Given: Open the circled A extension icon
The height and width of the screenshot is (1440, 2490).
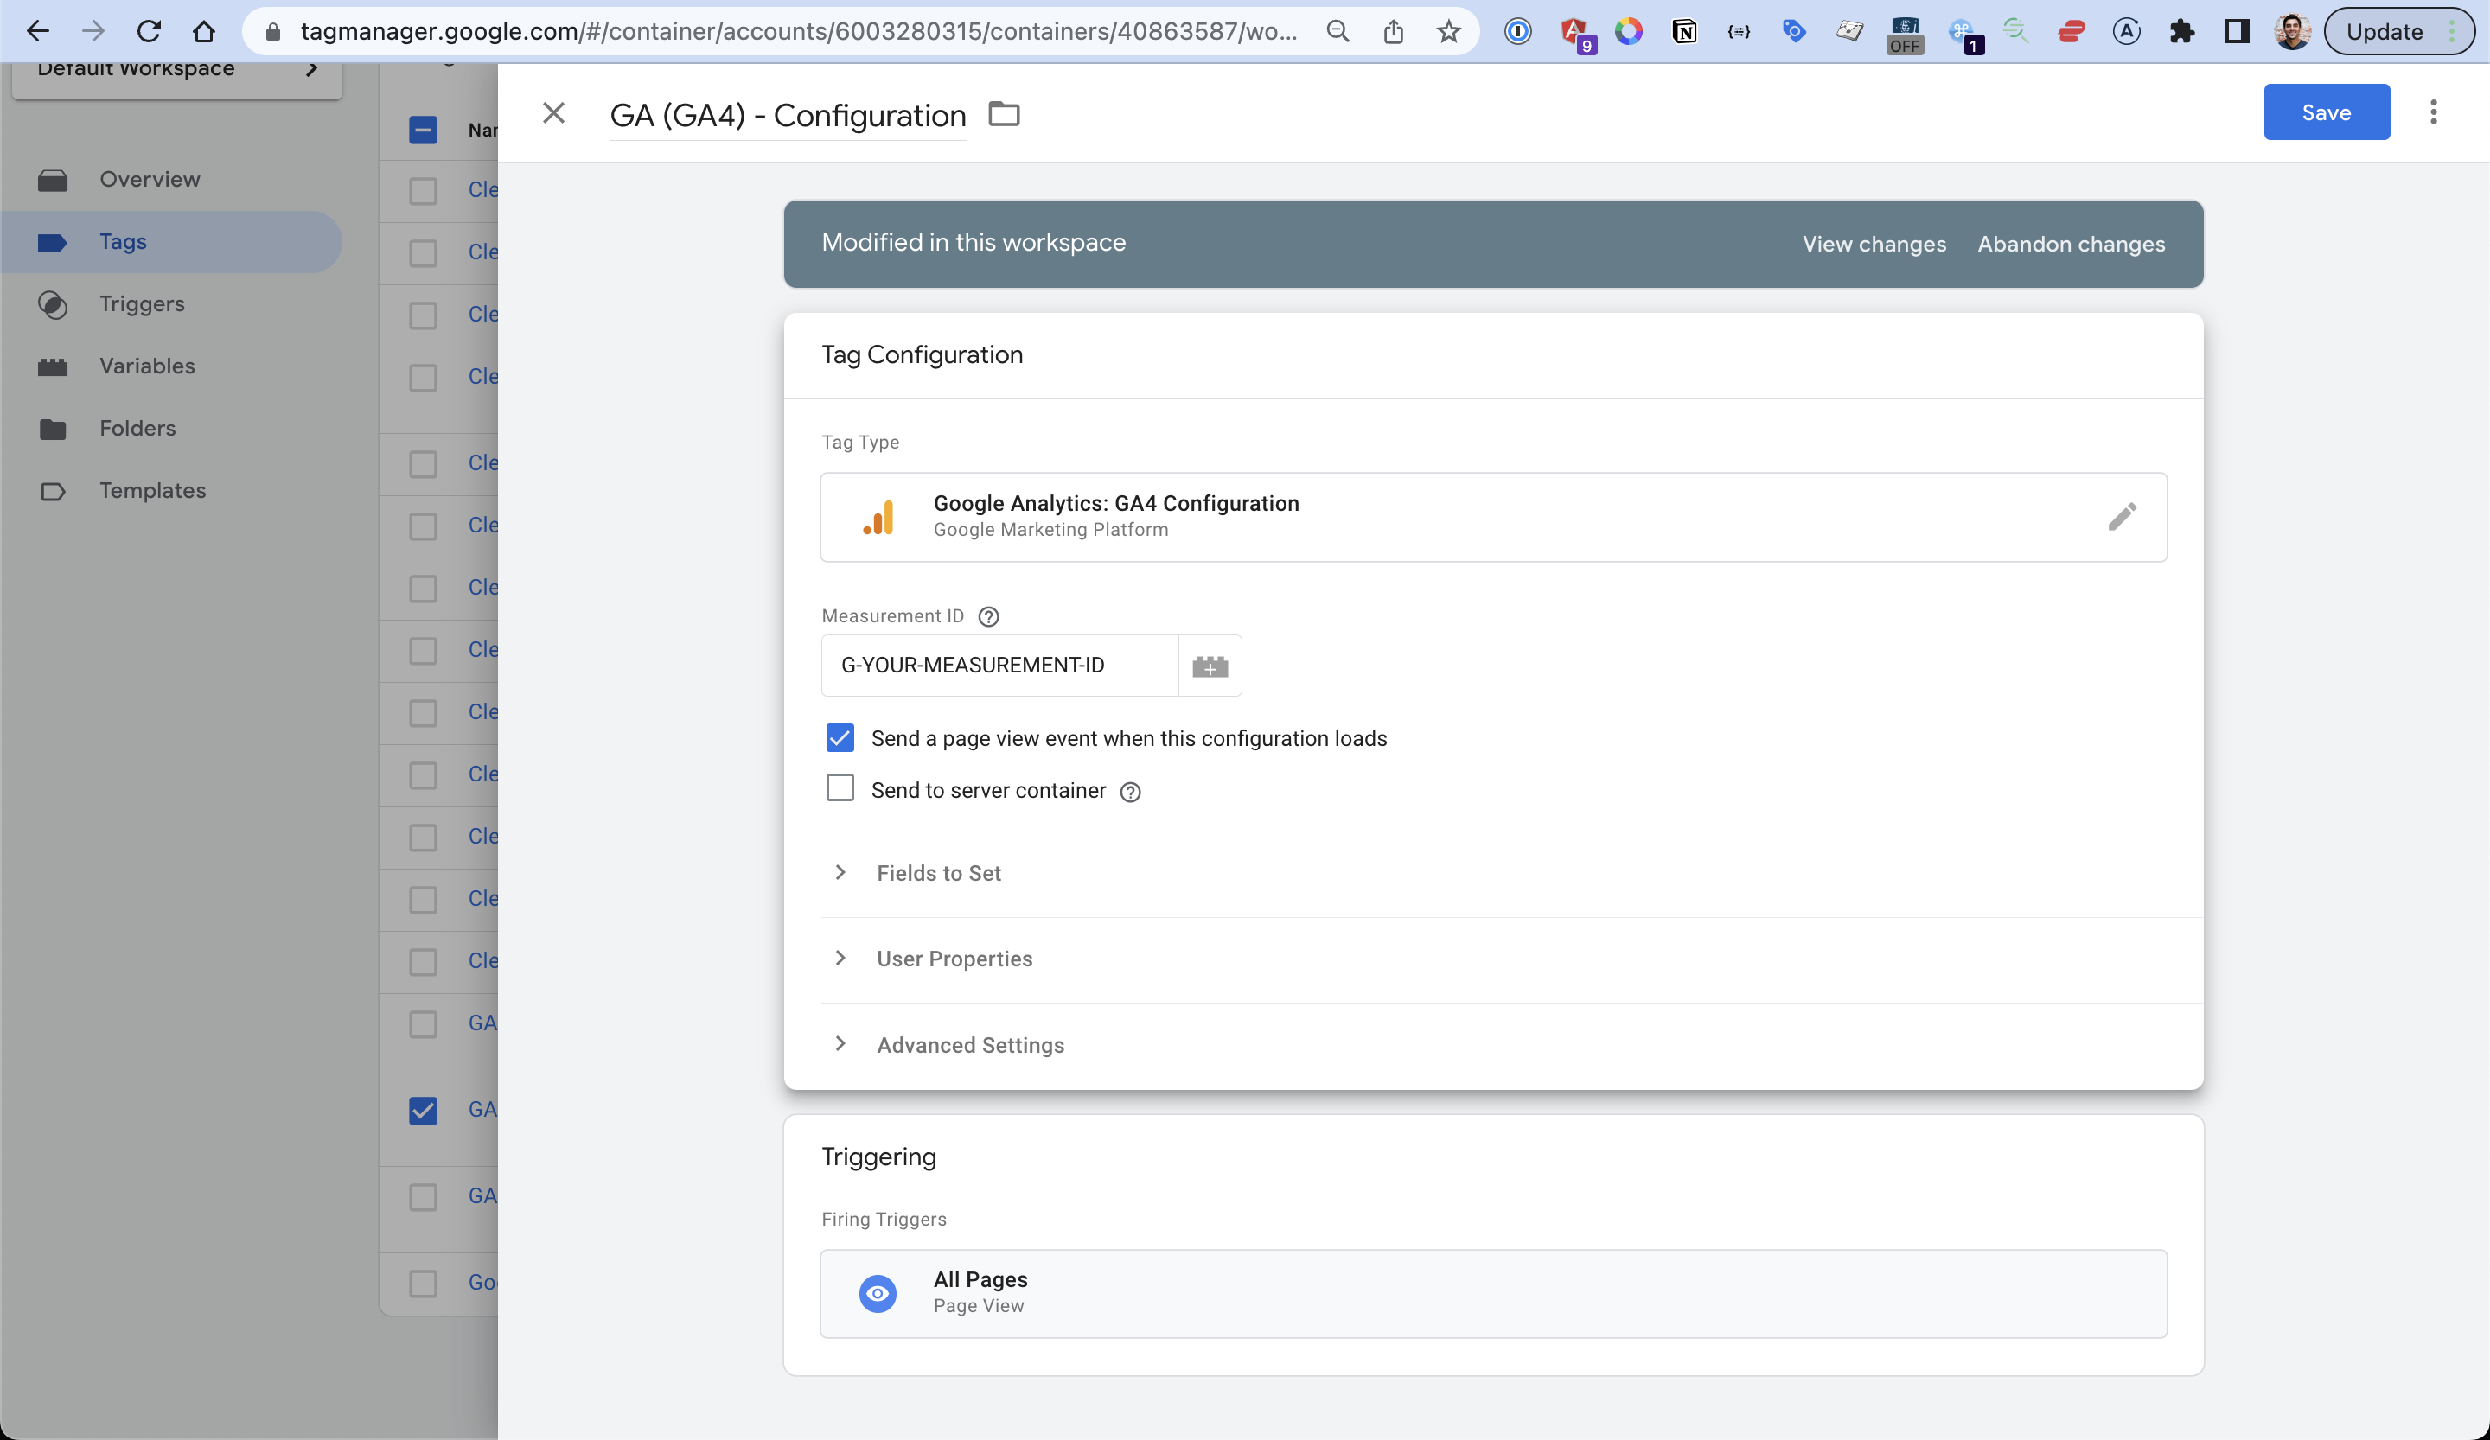Looking at the screenshot, I should point(2126,32).
